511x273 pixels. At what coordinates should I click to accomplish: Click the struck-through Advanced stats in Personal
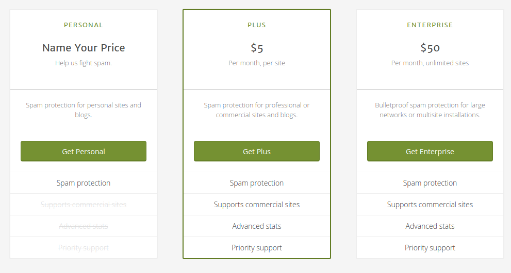coord(84,226)
